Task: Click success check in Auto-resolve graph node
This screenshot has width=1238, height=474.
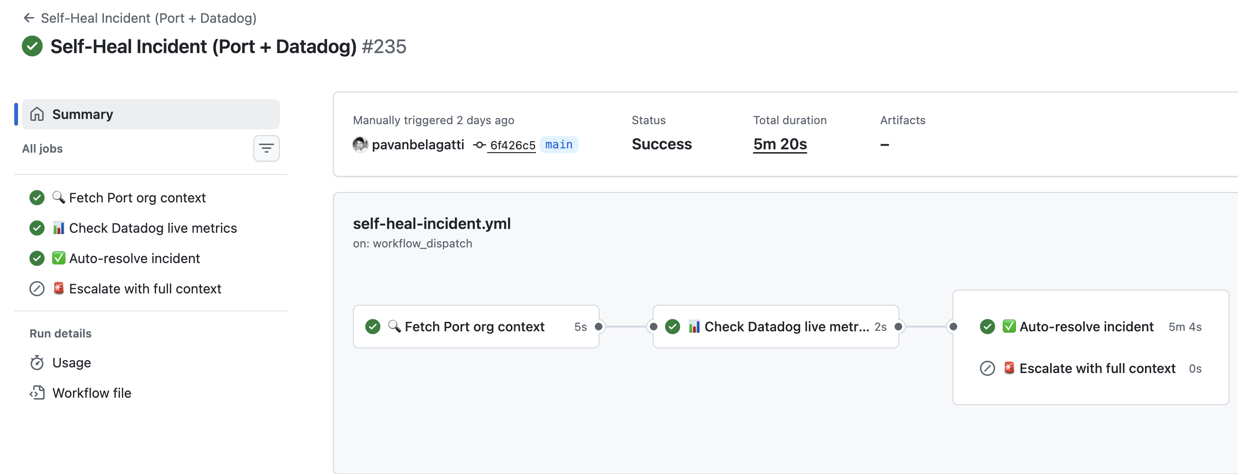Action: point(987,327)
